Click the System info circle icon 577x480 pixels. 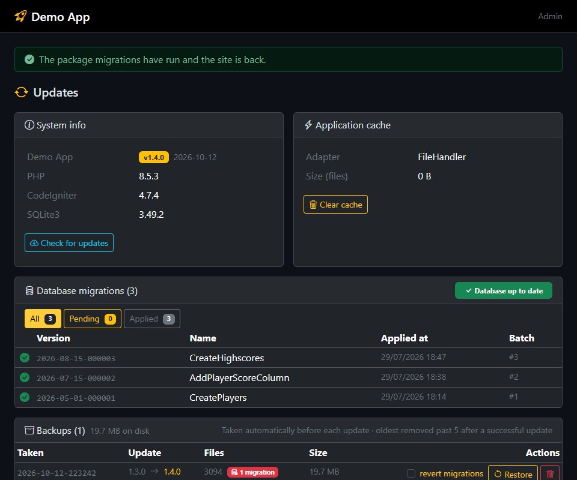pyautogui.click(x=29, y=125)
